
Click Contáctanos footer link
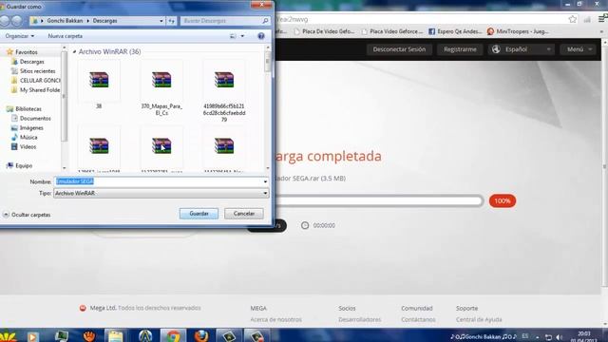pos(418,319)
